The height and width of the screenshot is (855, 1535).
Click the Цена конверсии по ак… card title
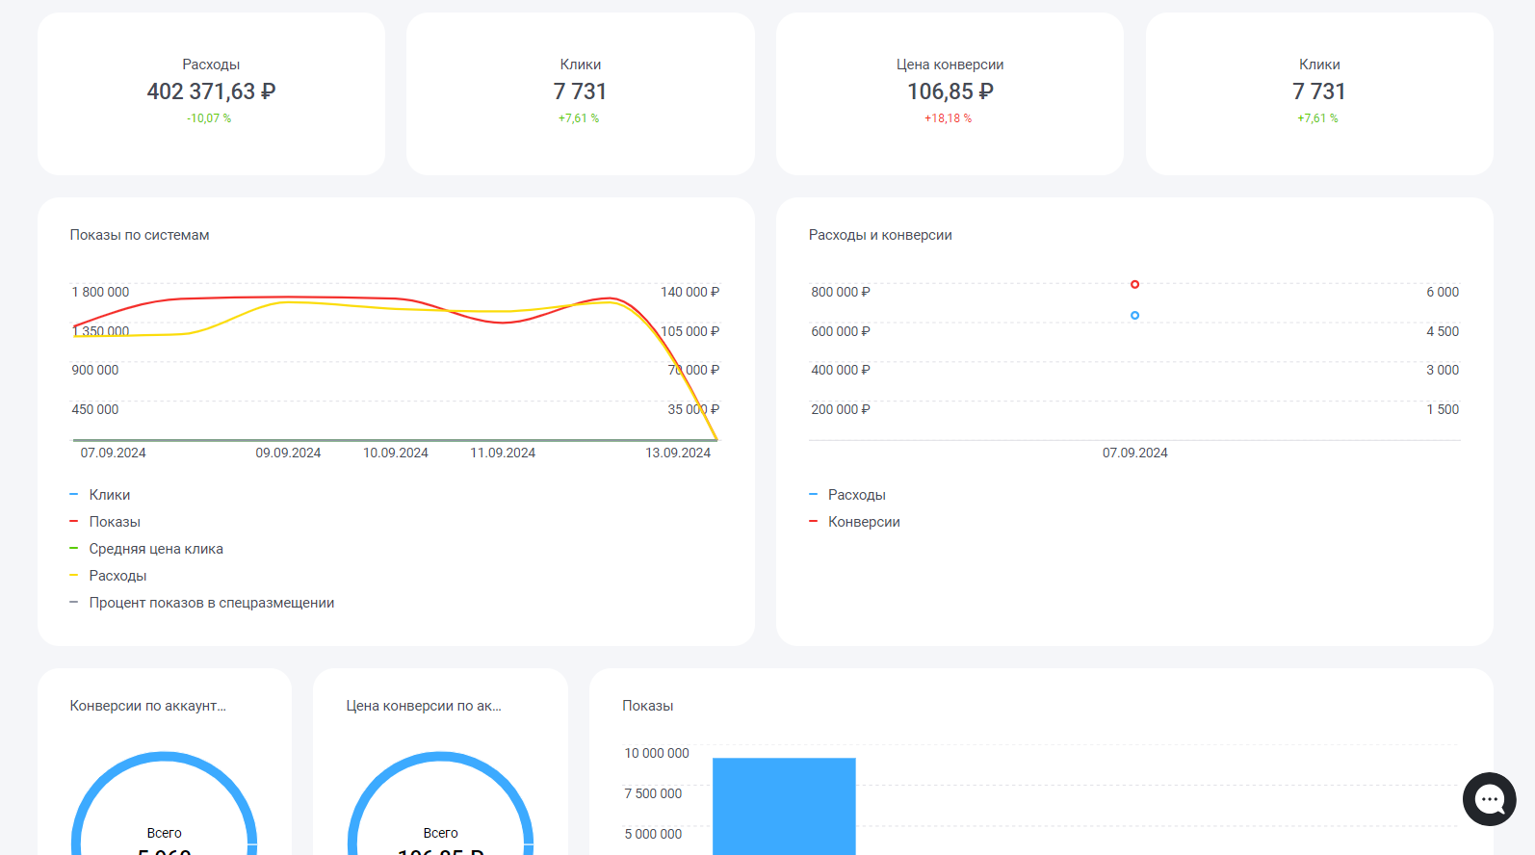424,706
